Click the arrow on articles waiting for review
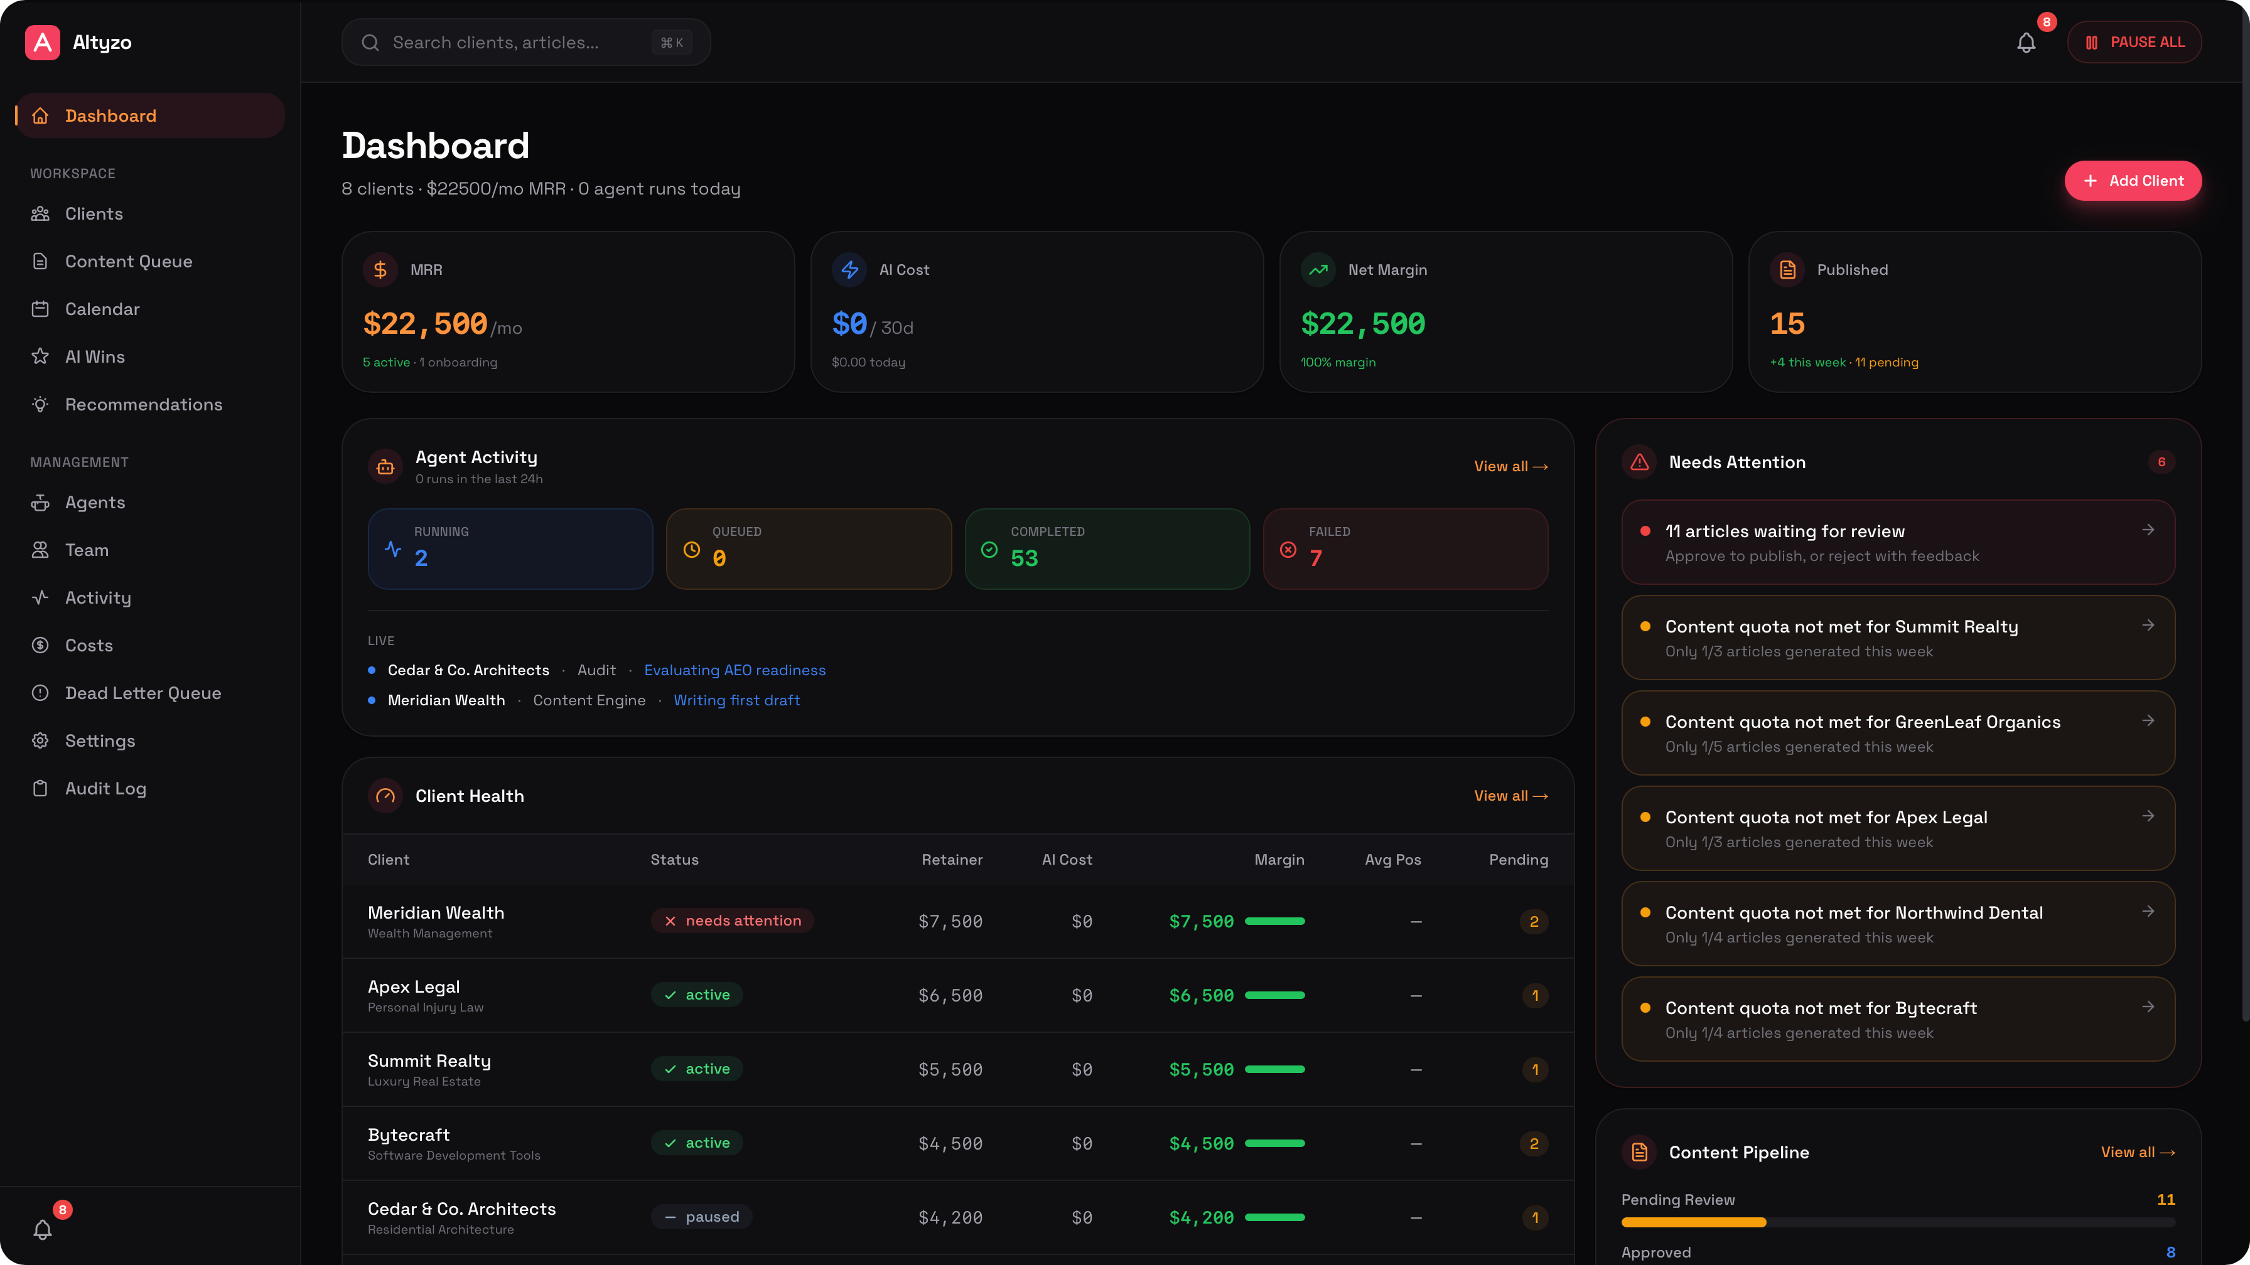Image resolution: width=2250 pixels, height=1265 pixels. 2148,530
